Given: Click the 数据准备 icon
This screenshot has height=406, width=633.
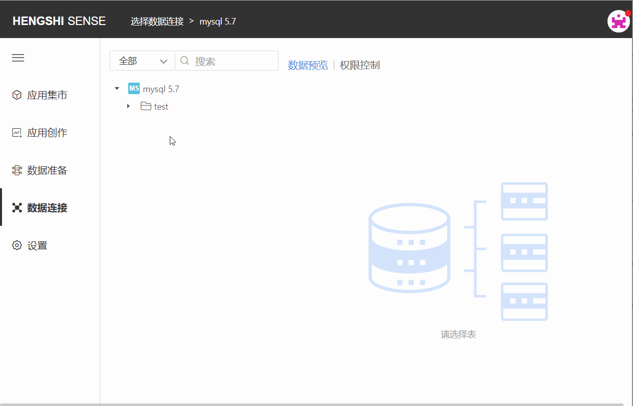Looking at the screenshot, I should [x=17, y=170].
